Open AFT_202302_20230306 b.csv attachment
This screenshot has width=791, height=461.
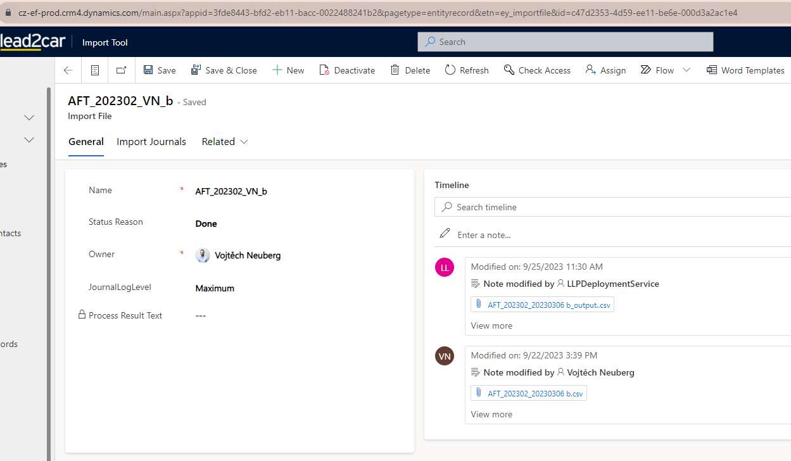coord(535,393)
